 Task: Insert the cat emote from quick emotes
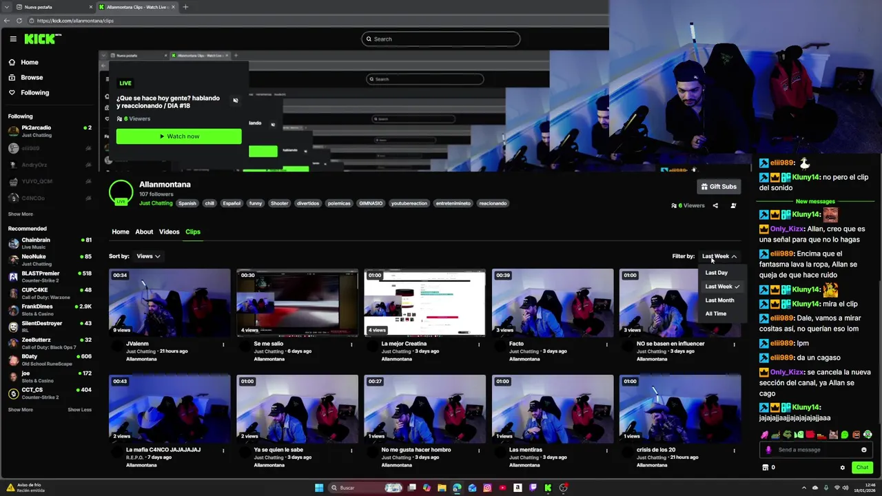coord(833,435)
